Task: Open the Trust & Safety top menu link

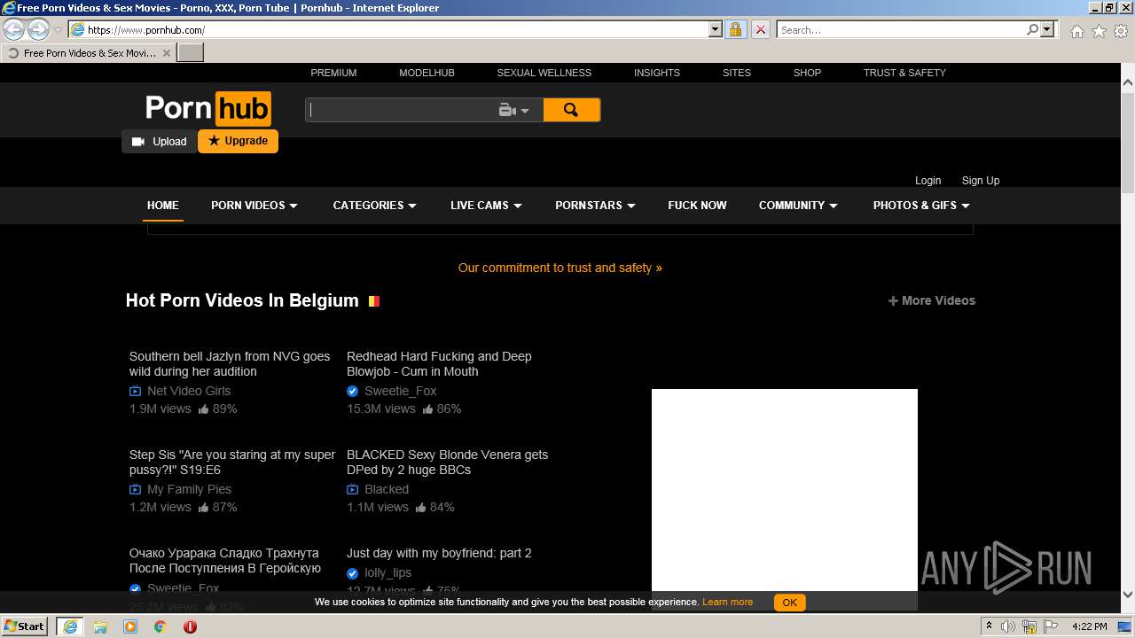Action: coord(904,73)
